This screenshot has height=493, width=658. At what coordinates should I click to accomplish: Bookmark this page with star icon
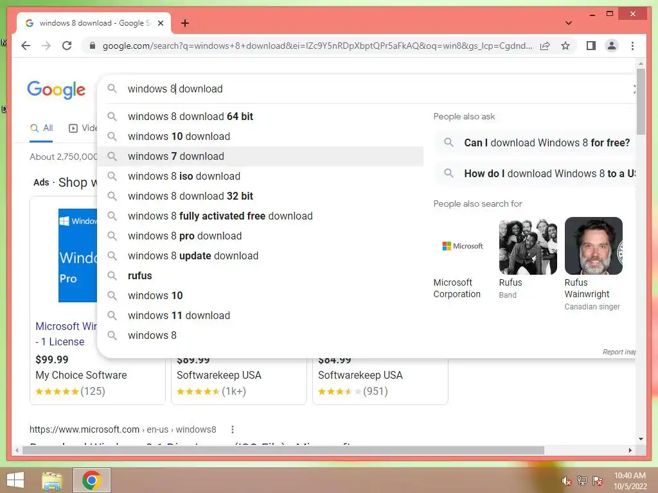pos(565,46)
